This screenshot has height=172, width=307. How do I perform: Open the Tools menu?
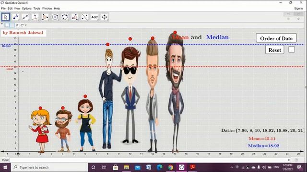tap(37, 9)
